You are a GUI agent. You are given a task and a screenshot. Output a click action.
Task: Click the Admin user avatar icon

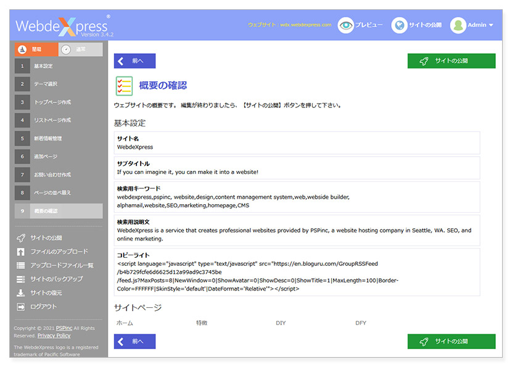click(458, 25)
